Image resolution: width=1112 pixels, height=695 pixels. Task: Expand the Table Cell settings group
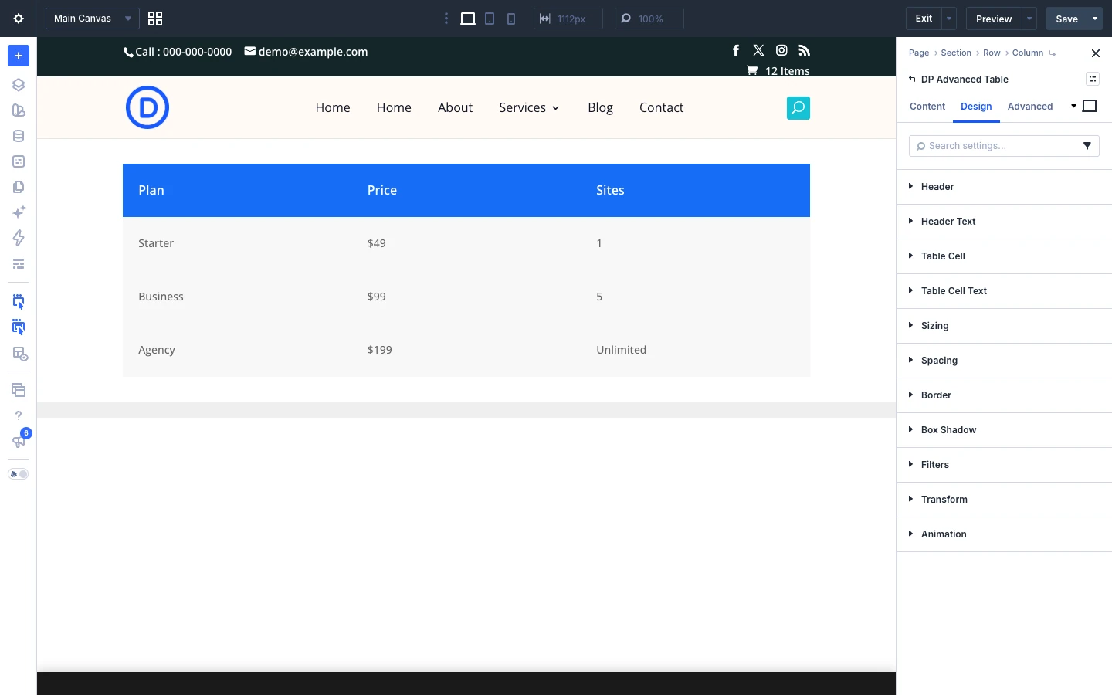pyautogui.click(x=1004, y=256)
